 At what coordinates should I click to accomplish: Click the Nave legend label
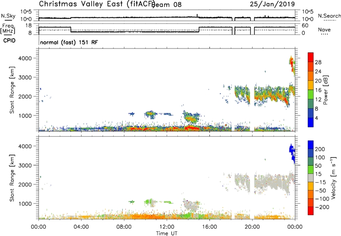point(324,30)
